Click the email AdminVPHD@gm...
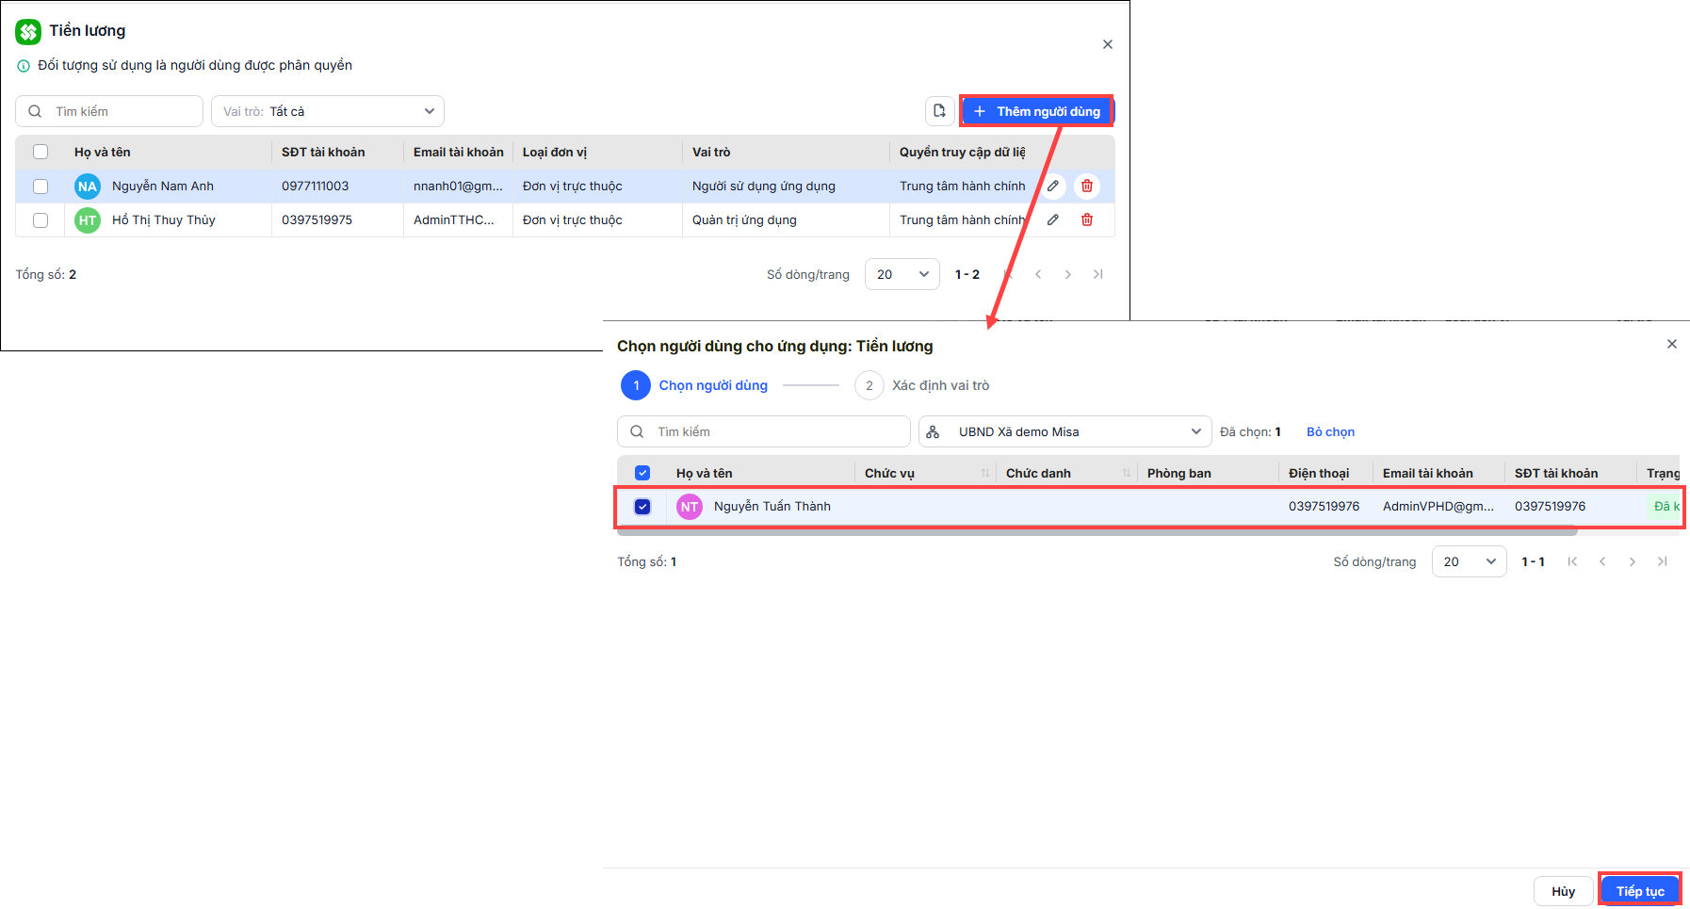Screen dimensions: 1690x909 coord(1438,506)
